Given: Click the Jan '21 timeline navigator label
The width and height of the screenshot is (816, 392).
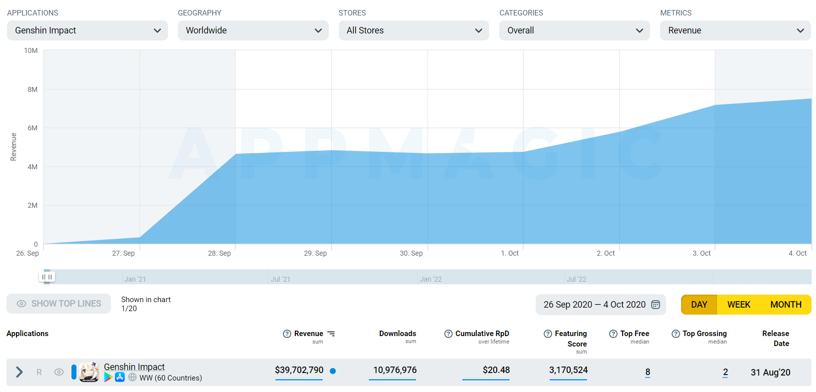Looking at the screenshot, I should click(135, 279).
